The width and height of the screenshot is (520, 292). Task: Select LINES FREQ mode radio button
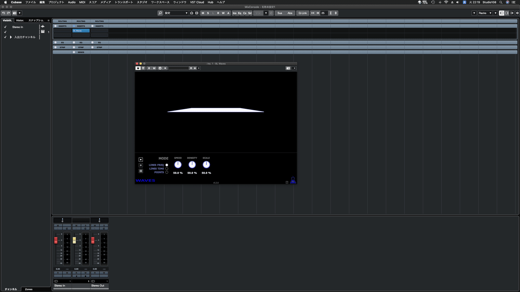pos(167,165)
